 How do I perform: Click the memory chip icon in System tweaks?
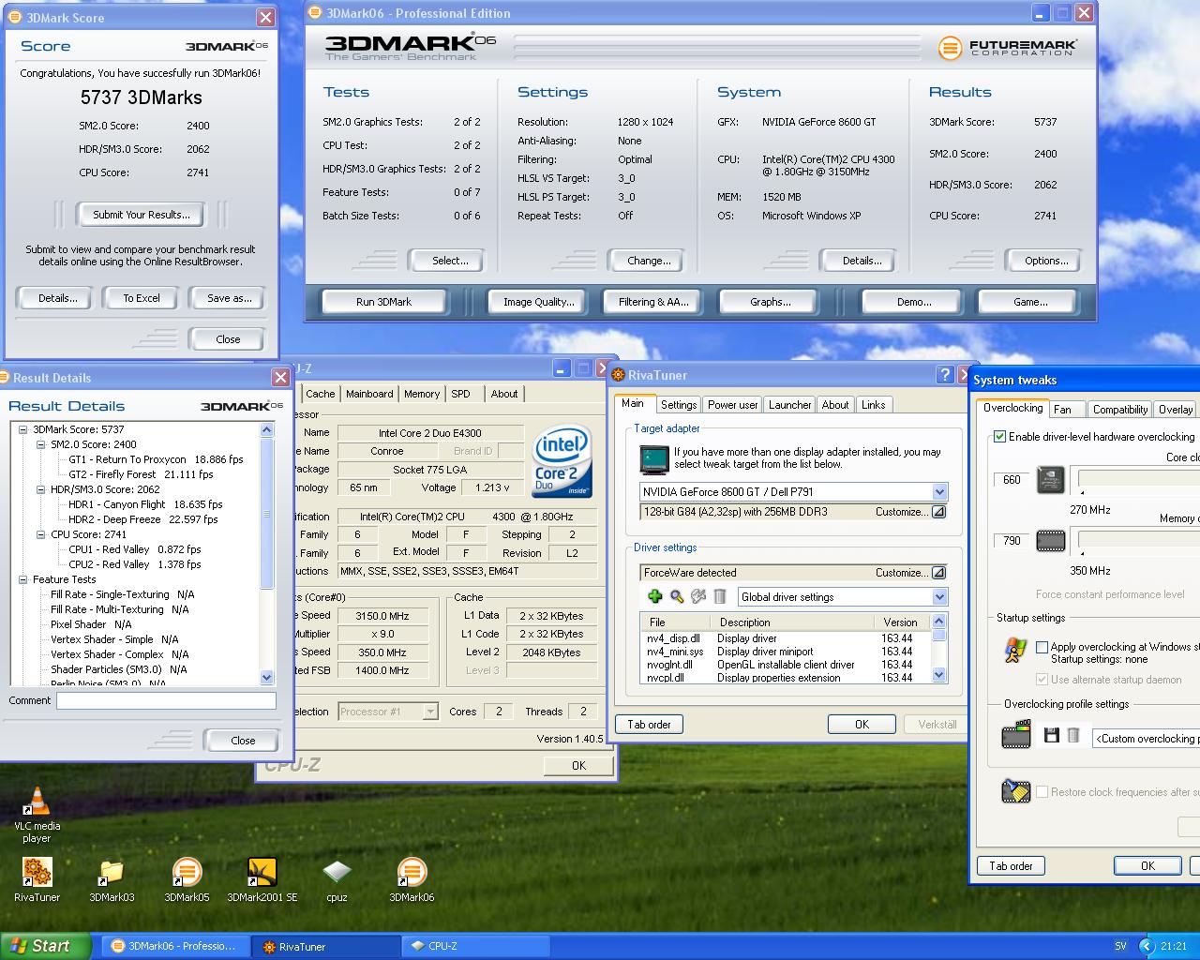tap(1051, 541)
